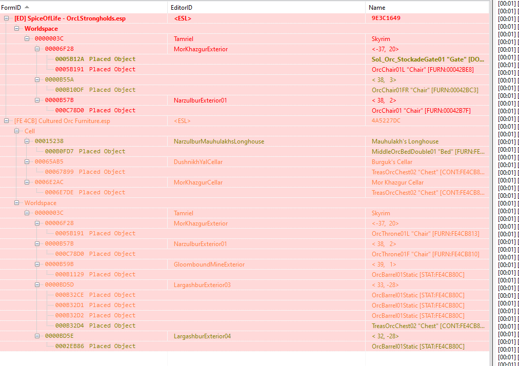Collapse the SpiceOfLife - OrcLStrongholds.esp node
519x366 pixels.
6,18
